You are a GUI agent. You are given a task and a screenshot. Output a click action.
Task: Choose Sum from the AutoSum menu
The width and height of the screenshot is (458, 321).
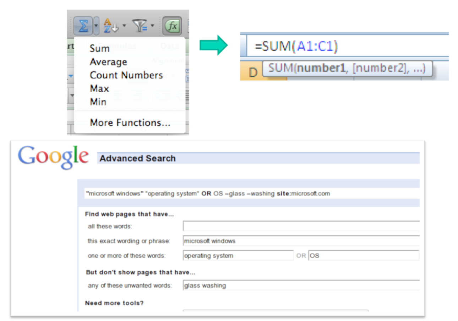99,48
